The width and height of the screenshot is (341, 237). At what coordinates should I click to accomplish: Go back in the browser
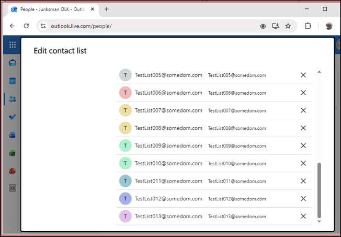[x=12, y=26]
